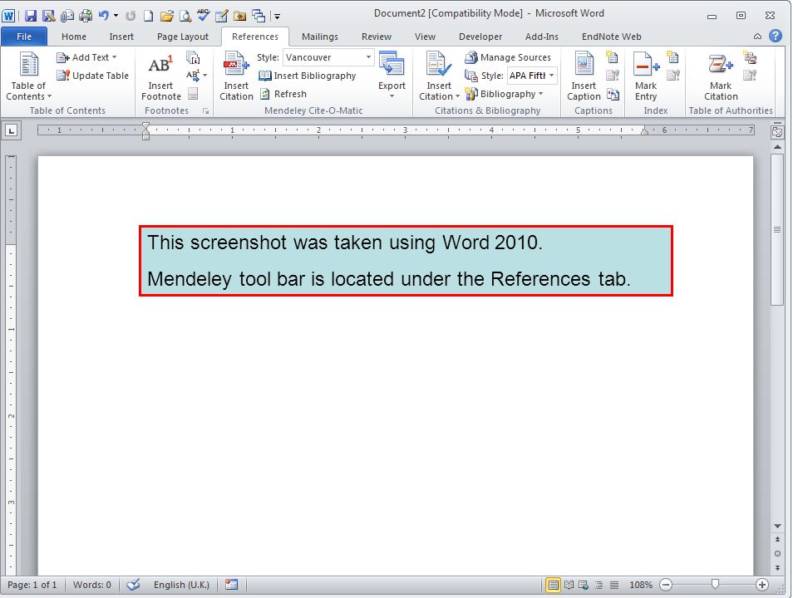Switch to the Home tab

pos(74,37)
